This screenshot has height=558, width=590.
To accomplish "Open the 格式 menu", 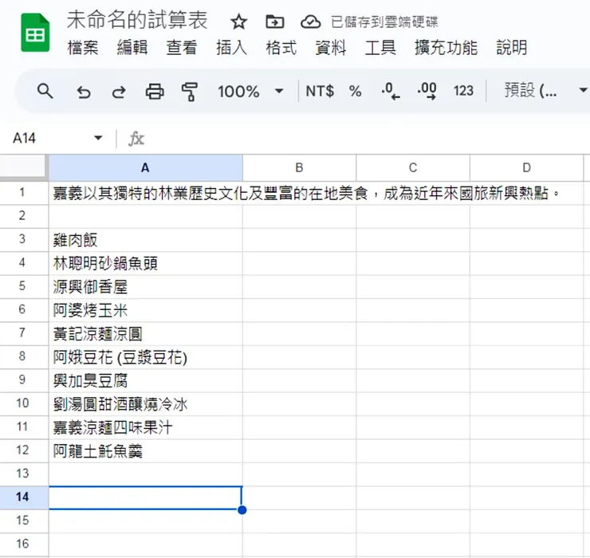I will pyautogui.click(x=281, y=48).
